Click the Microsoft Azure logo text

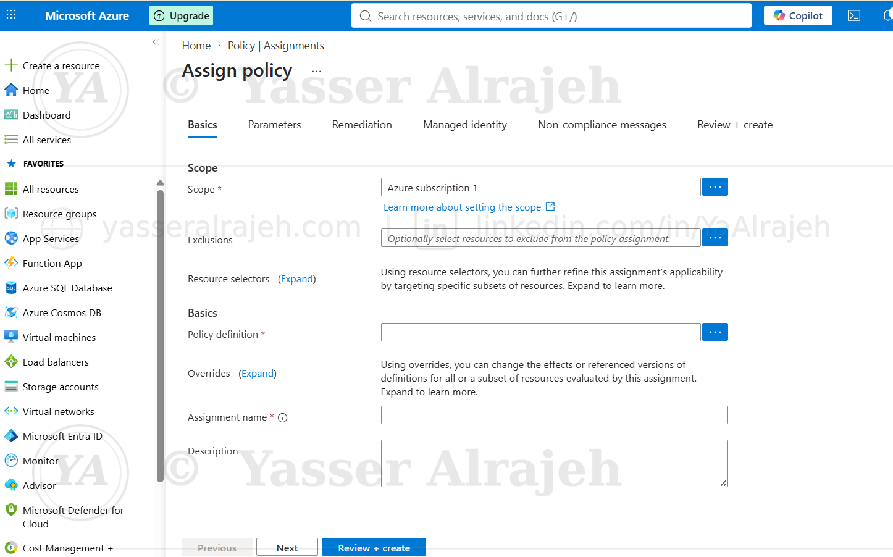(87, 15)
